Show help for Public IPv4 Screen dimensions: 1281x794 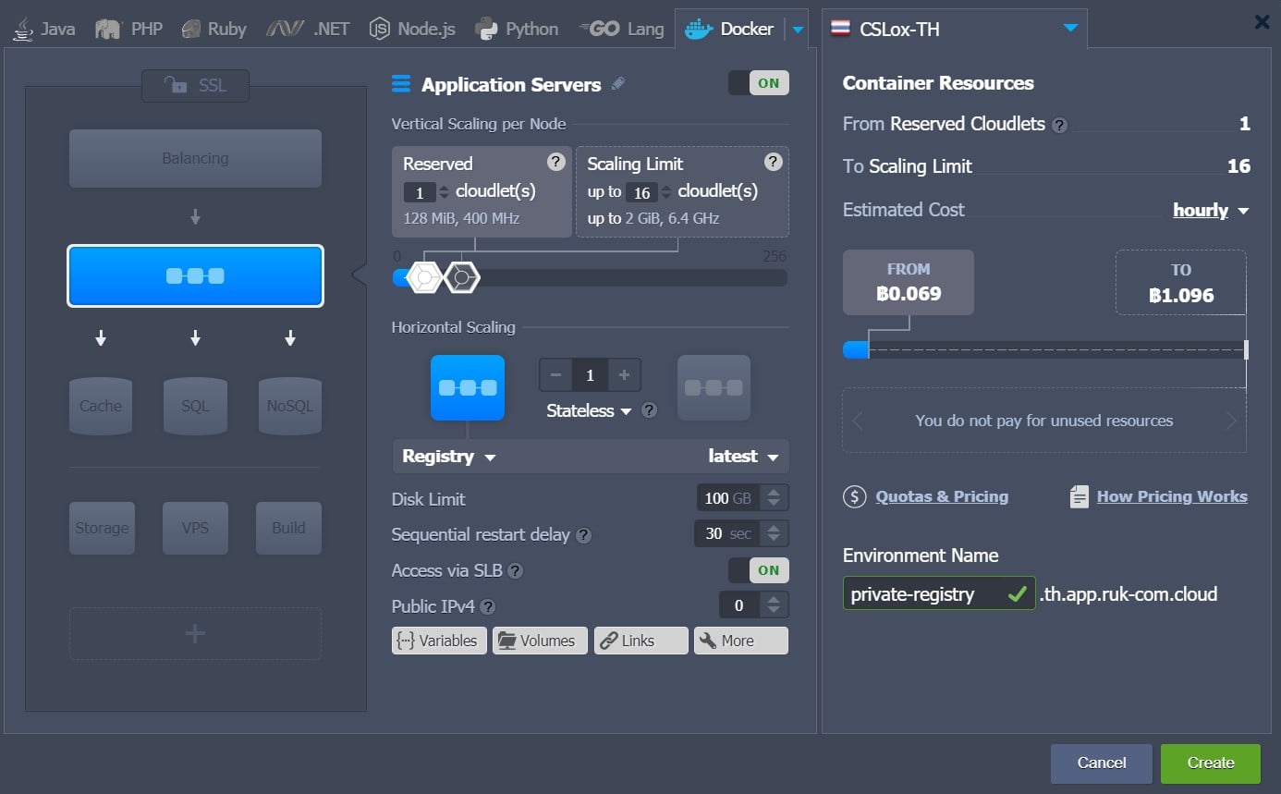tap(487, 607)
